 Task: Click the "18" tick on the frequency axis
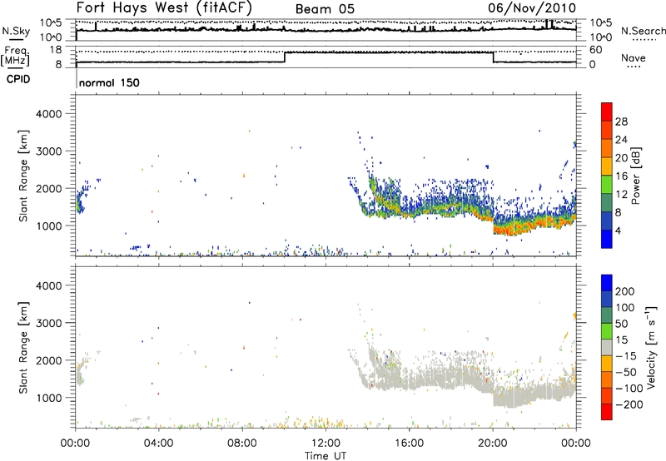(55, 50)
